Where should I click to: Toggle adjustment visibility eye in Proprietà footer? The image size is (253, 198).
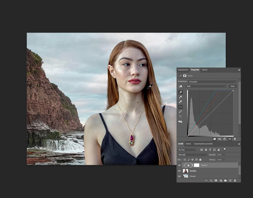pyautogui.click(x=230, y=139)
